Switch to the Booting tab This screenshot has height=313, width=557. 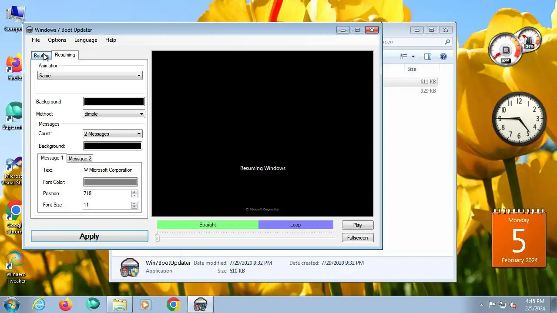[41, 56]
